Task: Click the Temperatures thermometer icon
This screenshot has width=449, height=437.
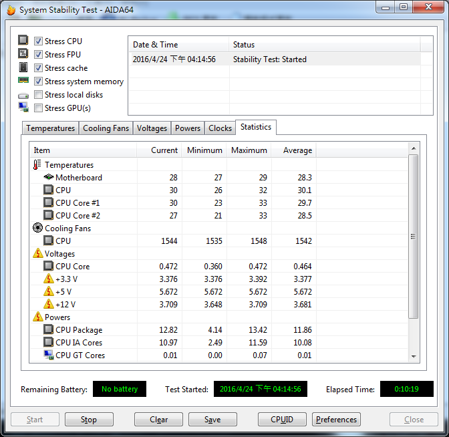Action: (x=37, y=165)
